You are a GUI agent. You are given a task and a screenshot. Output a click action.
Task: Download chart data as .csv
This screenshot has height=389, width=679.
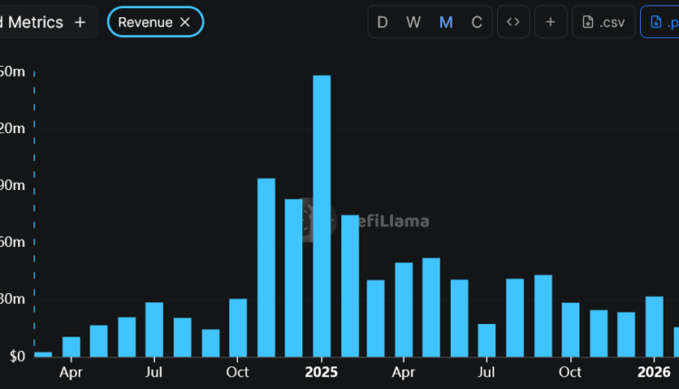point(603,22)
